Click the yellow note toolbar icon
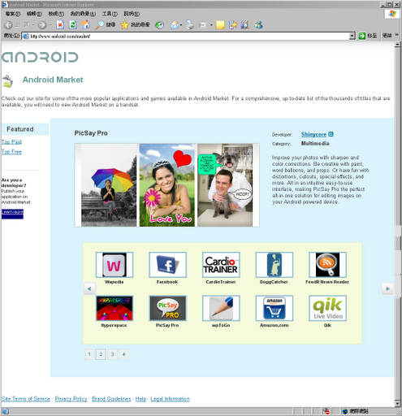 [220, 25]
